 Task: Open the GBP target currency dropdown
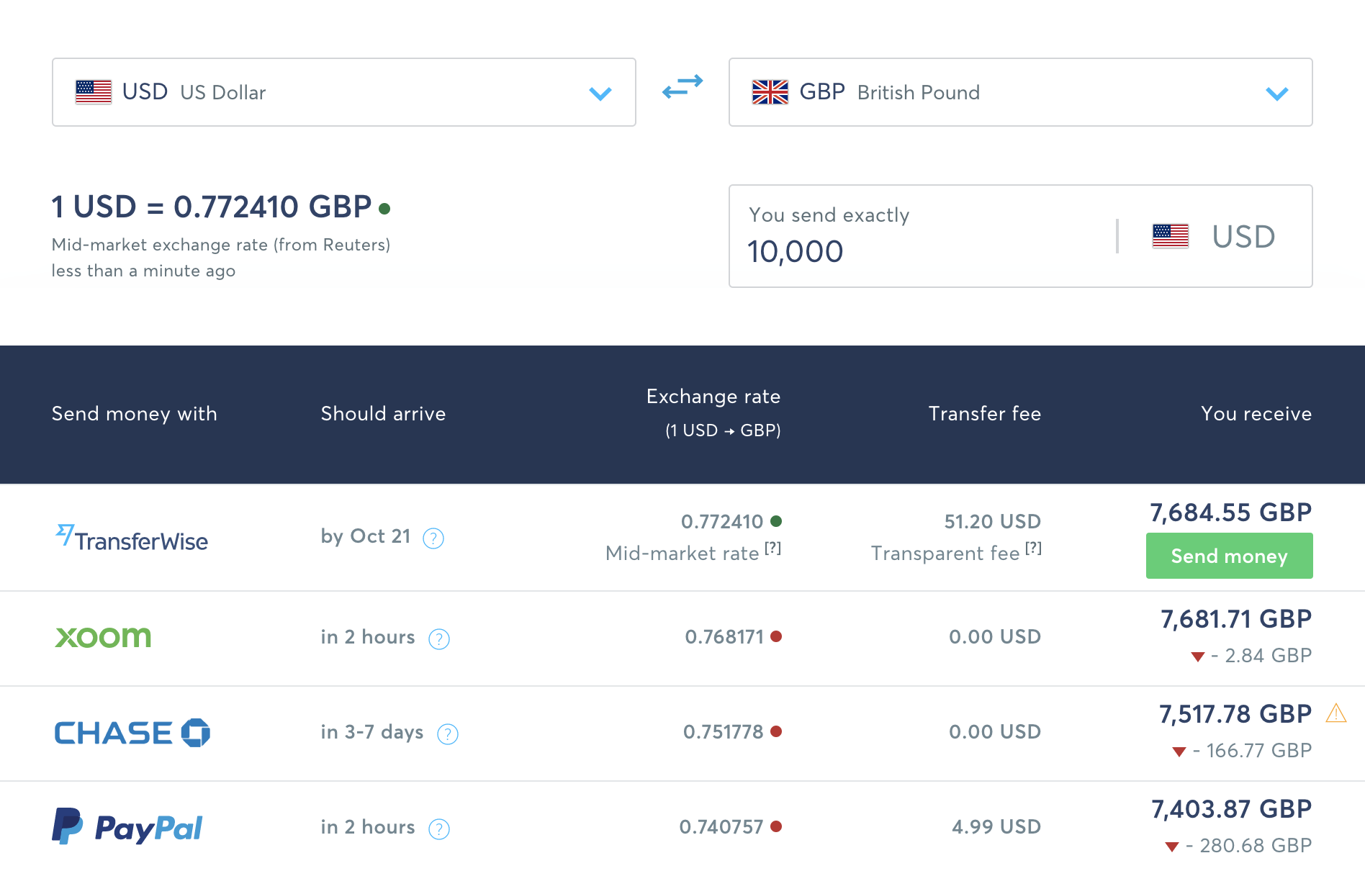pos(1020,92)
